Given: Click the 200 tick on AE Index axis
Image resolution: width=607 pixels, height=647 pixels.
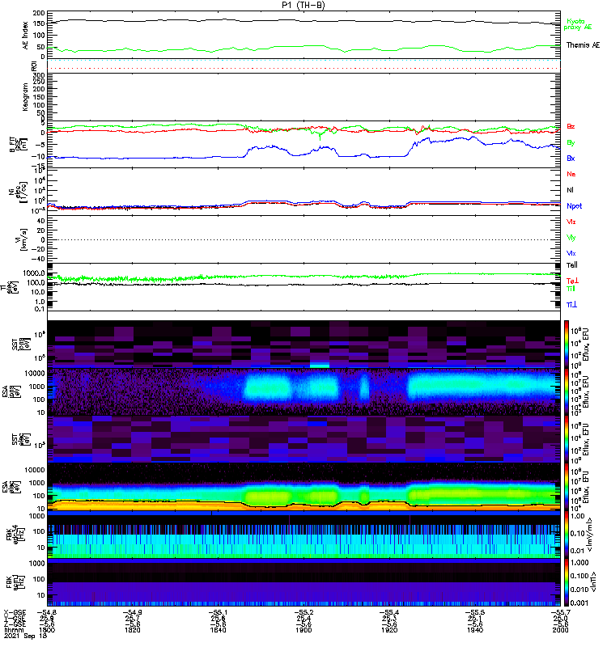Looking at the screenshot, I should pyautogui.click(x=39, y=13).
